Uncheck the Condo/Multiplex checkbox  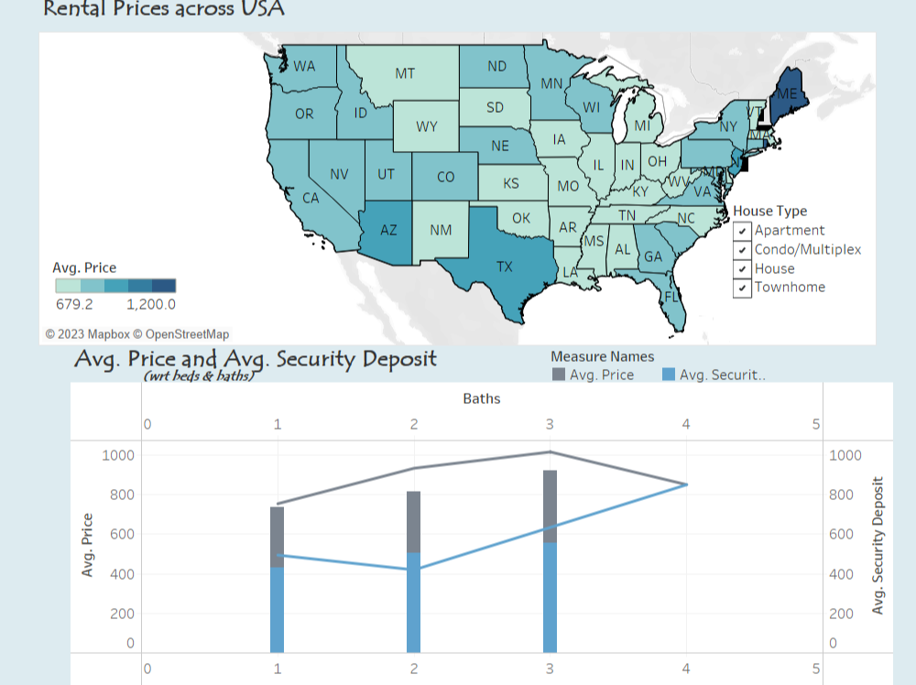tap(742, 250)
